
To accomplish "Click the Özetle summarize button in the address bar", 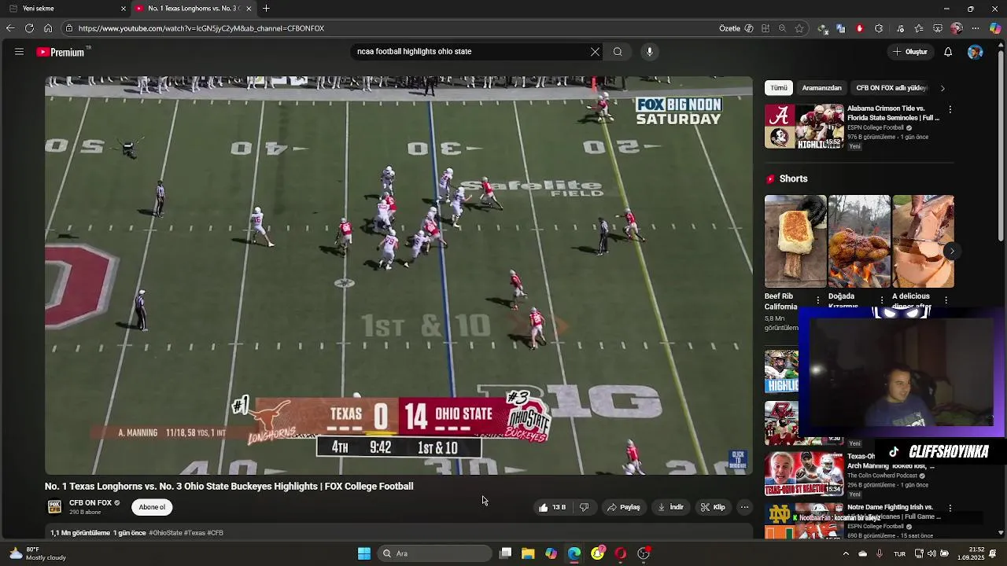I will click(x=736, y=28).
